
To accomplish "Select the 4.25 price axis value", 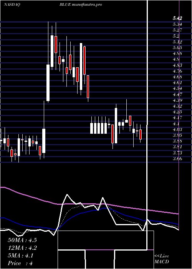I will [177, 112].
